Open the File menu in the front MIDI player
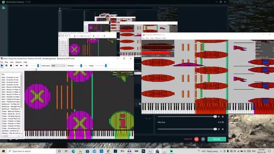The image size is (274, 154). [x=2, y=62]
